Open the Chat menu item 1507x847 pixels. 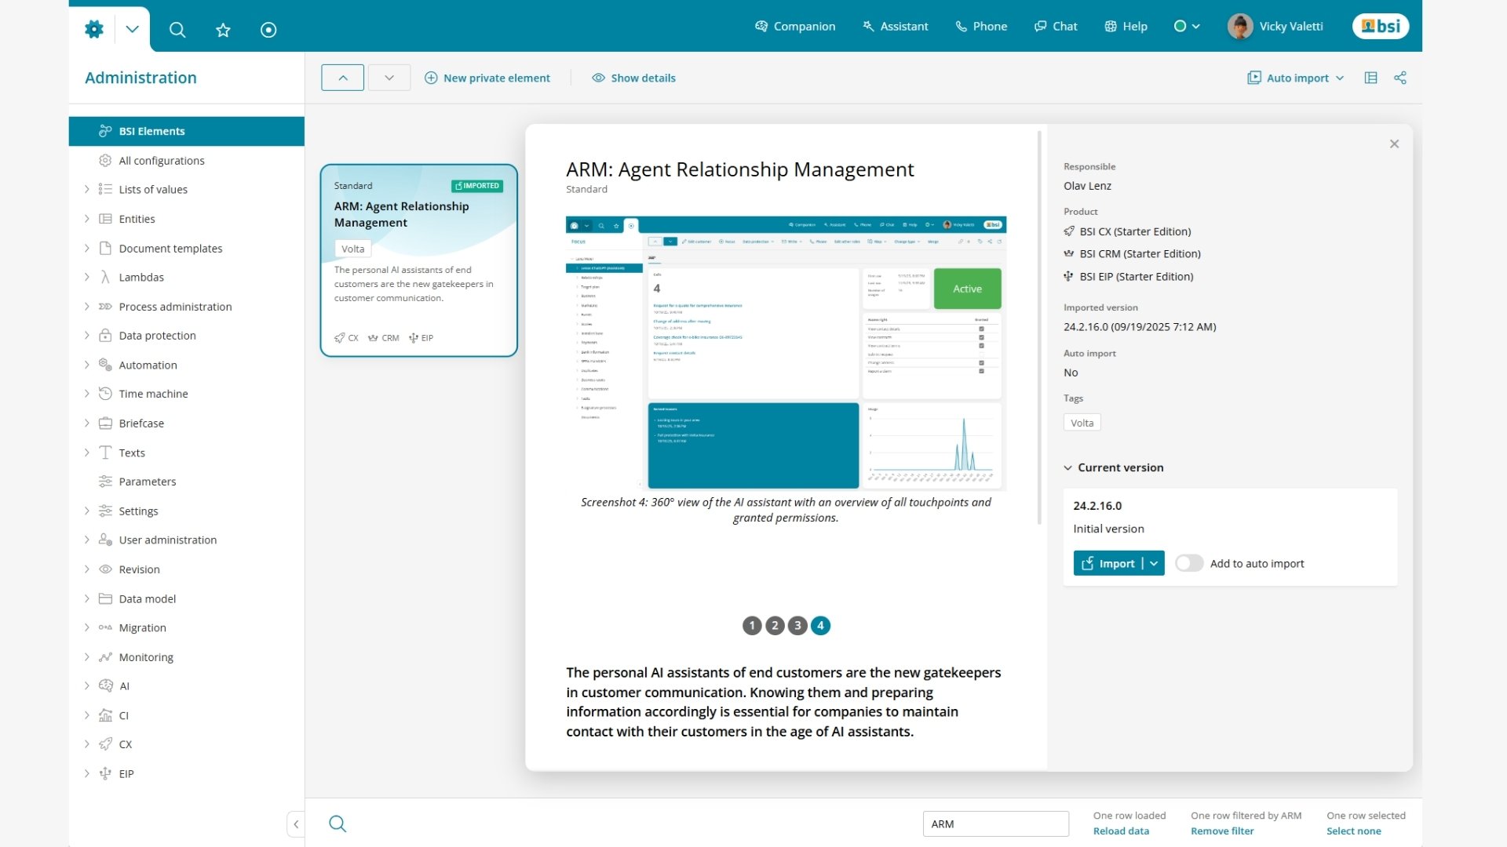pos(1055,26)
